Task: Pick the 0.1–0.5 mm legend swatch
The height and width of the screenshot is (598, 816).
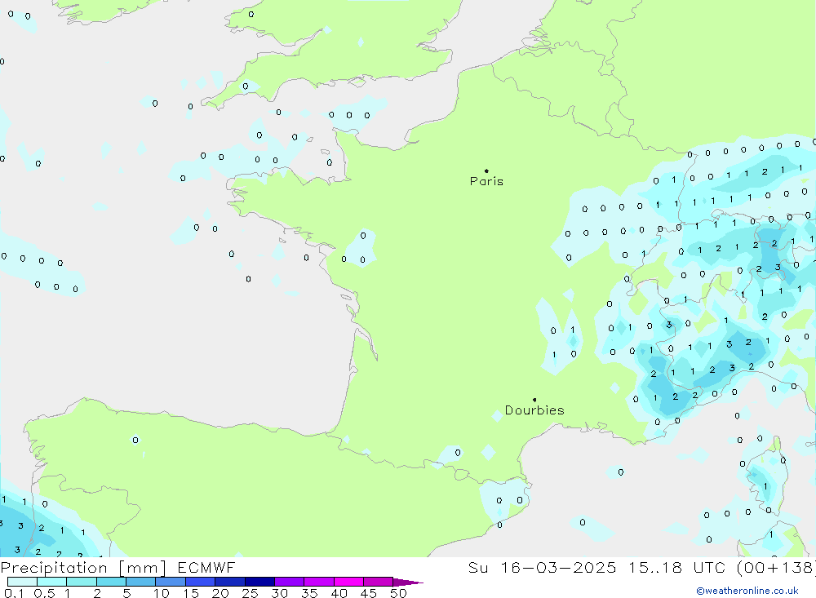Action: click(x=22, y=582)
